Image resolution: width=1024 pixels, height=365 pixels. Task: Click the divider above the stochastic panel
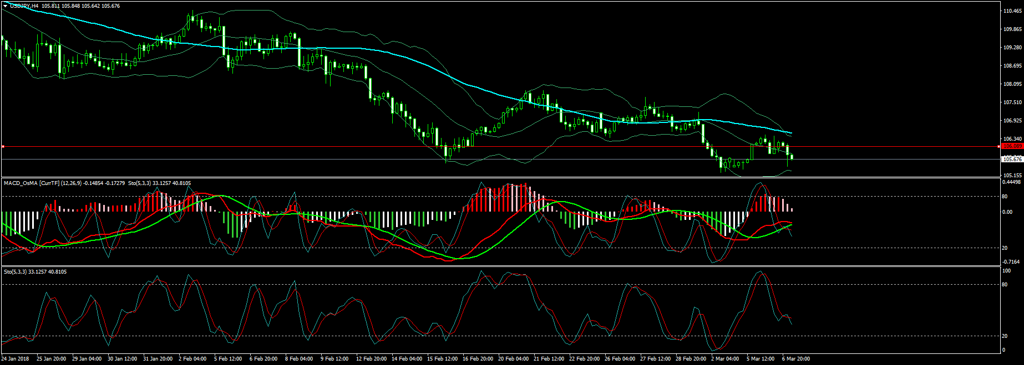tap(499, 266)
